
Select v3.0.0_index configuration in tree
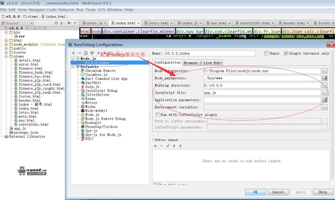110,62
